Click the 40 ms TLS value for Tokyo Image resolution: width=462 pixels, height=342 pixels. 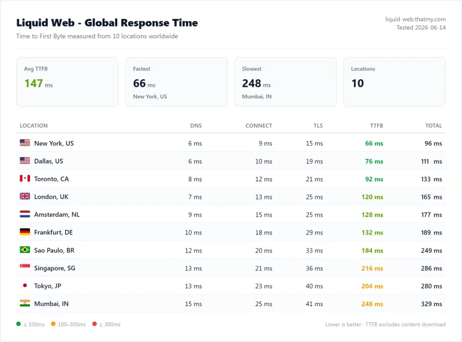(314, 286)
